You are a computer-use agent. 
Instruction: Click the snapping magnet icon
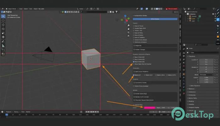point(91,9)
